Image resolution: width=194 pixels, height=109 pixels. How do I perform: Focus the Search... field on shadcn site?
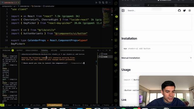point(151,11)
